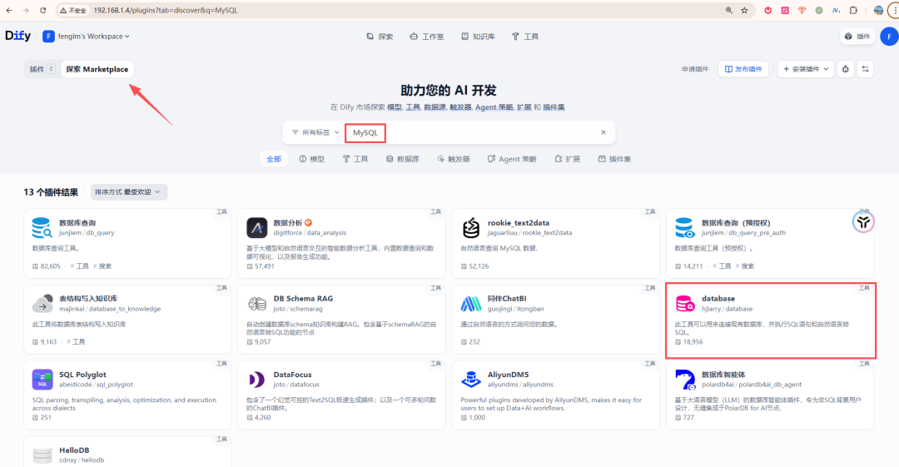This screenshot has height=467, width=899.
Task: Select the 模型 category filter
Action: point(311,159)
